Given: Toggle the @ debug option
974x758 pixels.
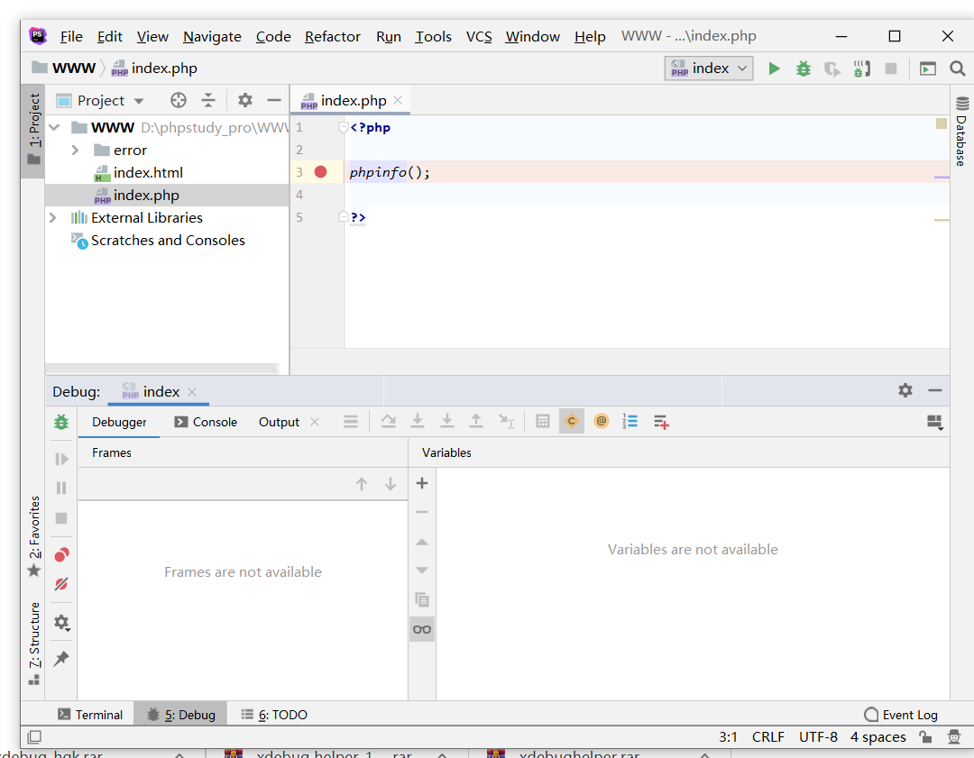Looking at the screenshot, I should point(601,422).
